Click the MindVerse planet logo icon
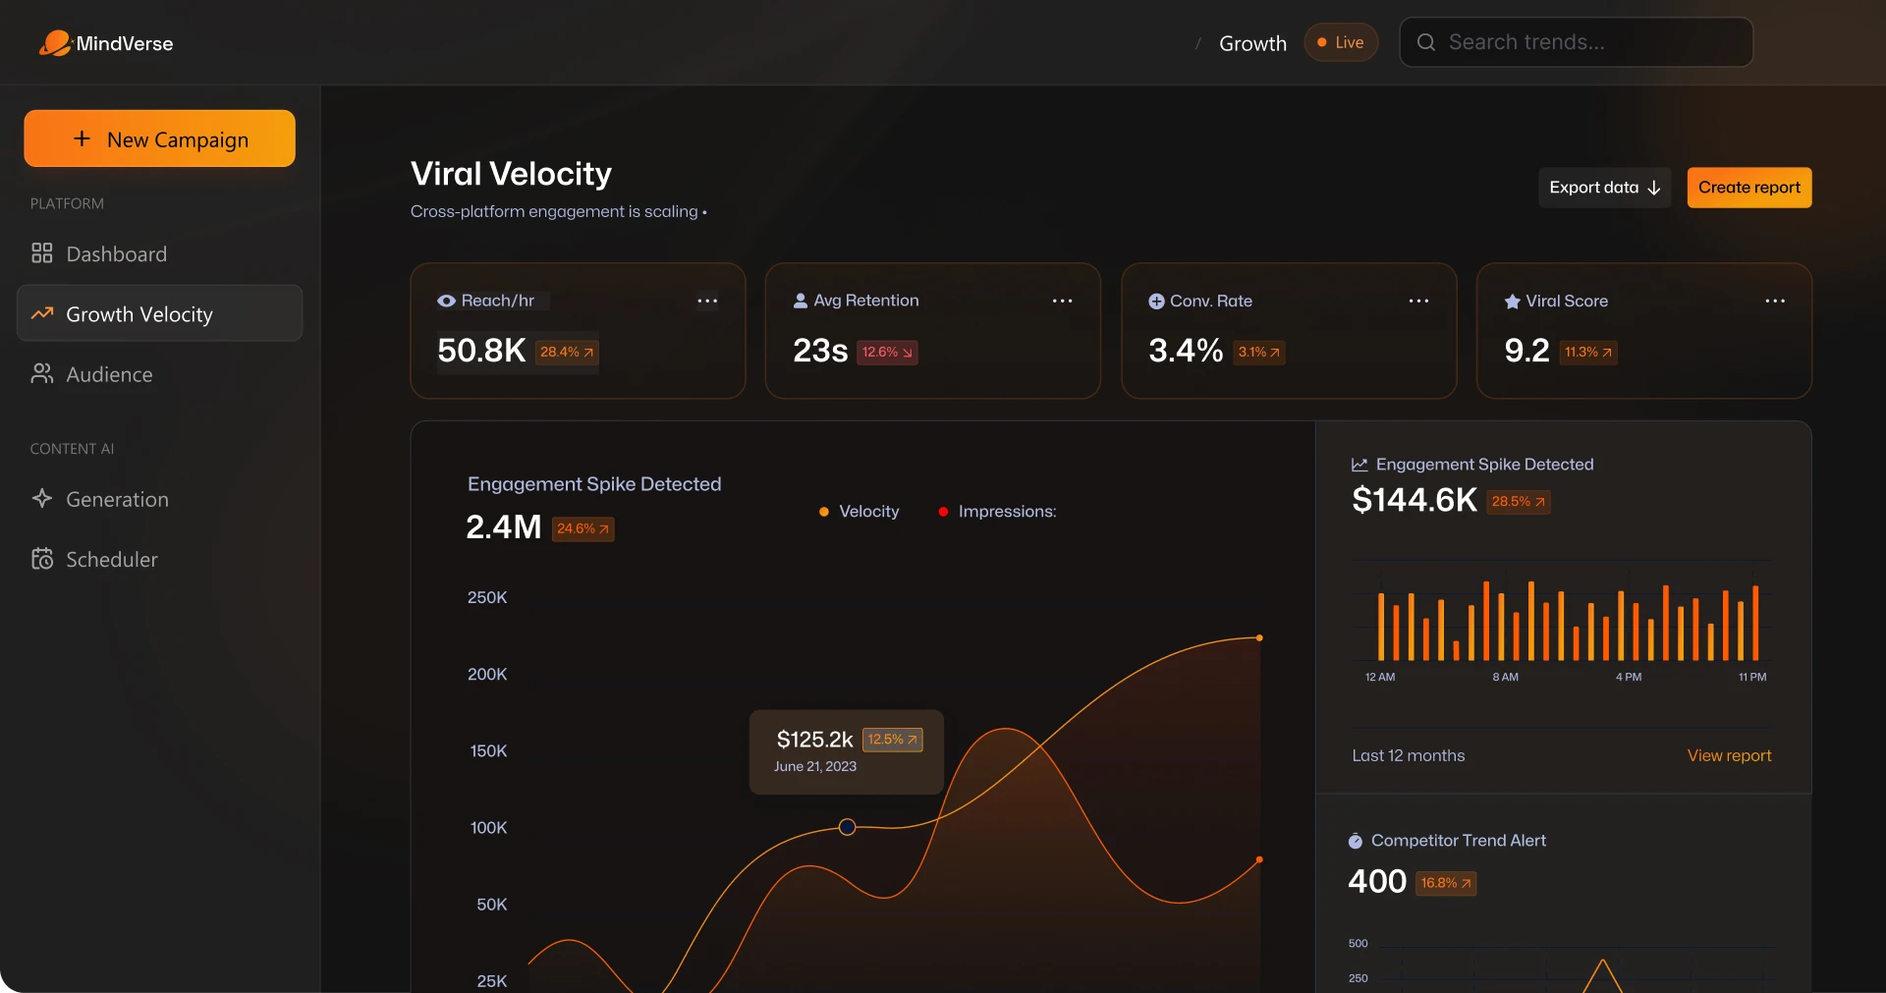This screenshot has height=993, width=1886. [55, 43]
